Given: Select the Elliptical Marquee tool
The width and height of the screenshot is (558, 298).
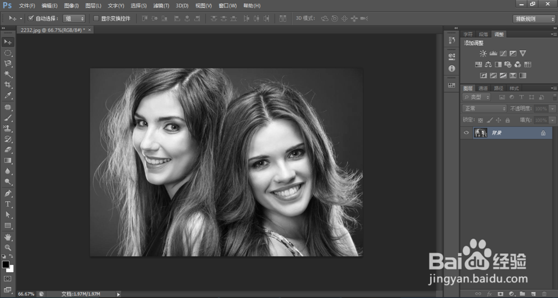Looking at the screenshot, I should [8, 53].
